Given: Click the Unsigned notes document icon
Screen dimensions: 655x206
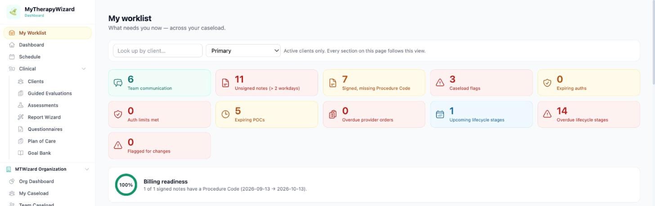Looking at the screenshot, I should click(225, 83).
